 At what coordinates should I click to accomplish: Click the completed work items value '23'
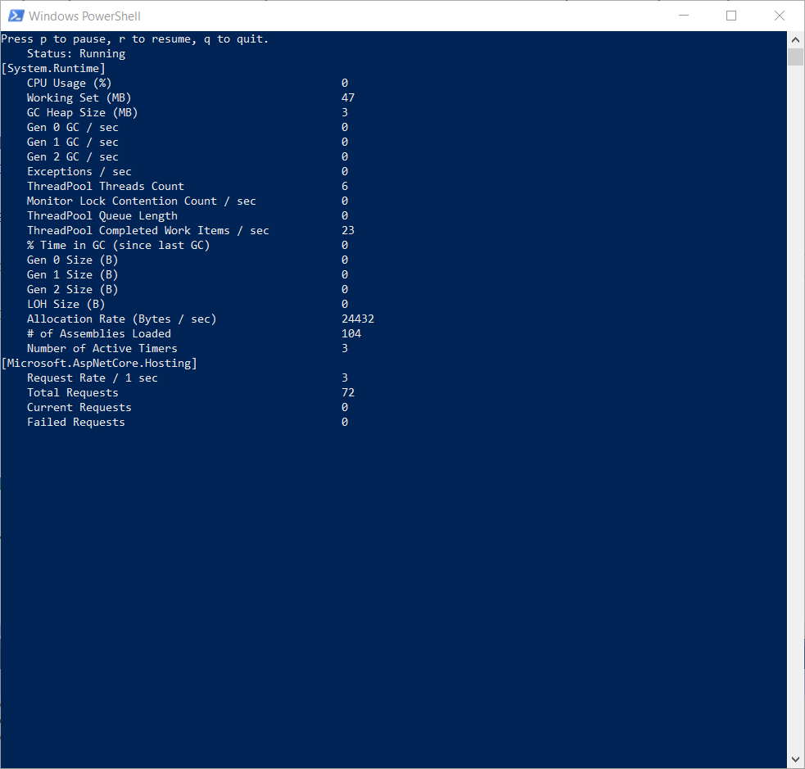click(x=348, y=230)
